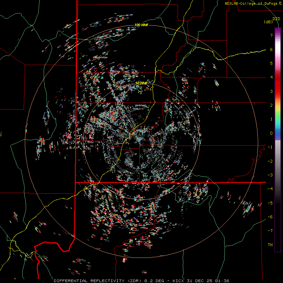The width and height of the screenshot is (283, 283).
Task: Click the 4 dB tick label on the color scale
Action: click(271, 77)
